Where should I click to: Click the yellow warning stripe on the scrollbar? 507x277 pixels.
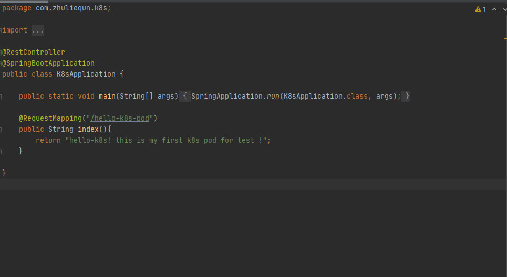coord(505,39)
